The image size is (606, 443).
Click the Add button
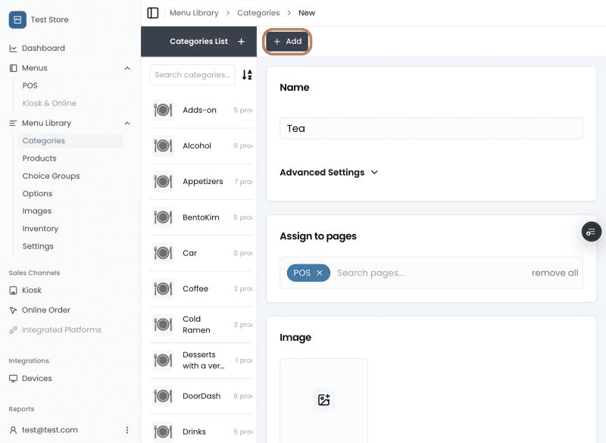point(287,42)
